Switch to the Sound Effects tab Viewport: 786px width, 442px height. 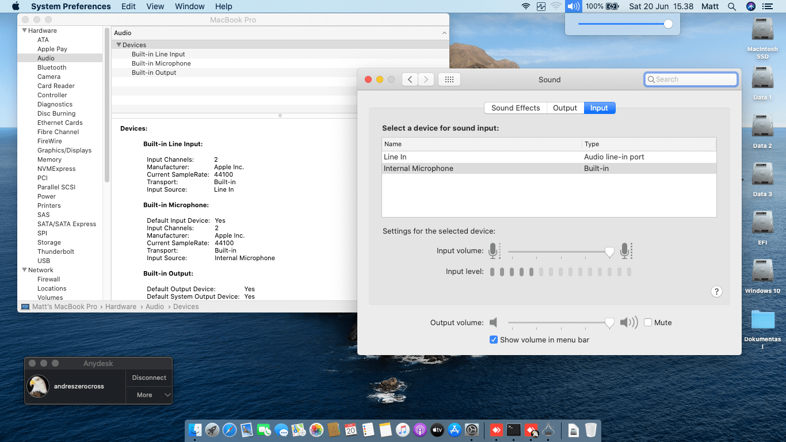(x=515, y=108)
